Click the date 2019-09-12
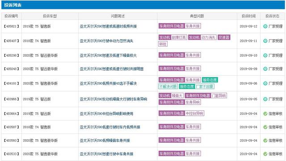286x161 pixels. [x=248, y=26]
